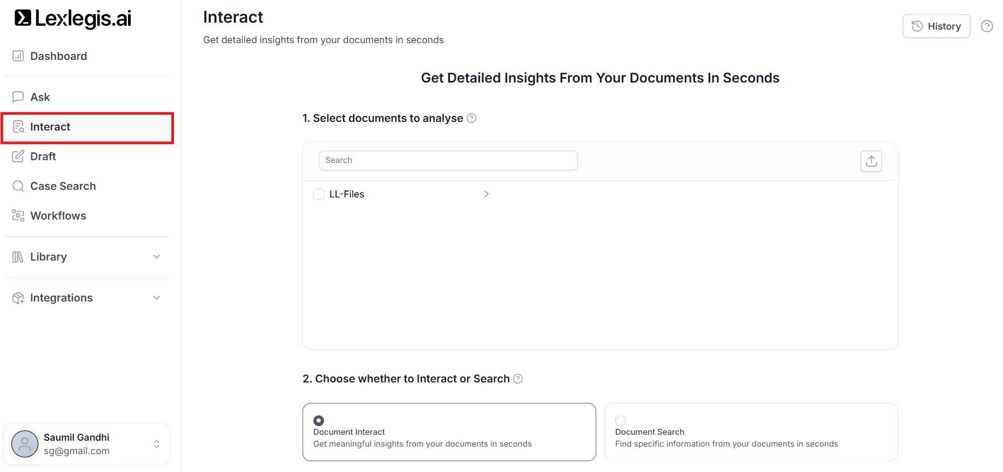Open the help question mark icon beside History
Screen dimensions: 1003x472
pyautogui.click(x=987, y=26)
